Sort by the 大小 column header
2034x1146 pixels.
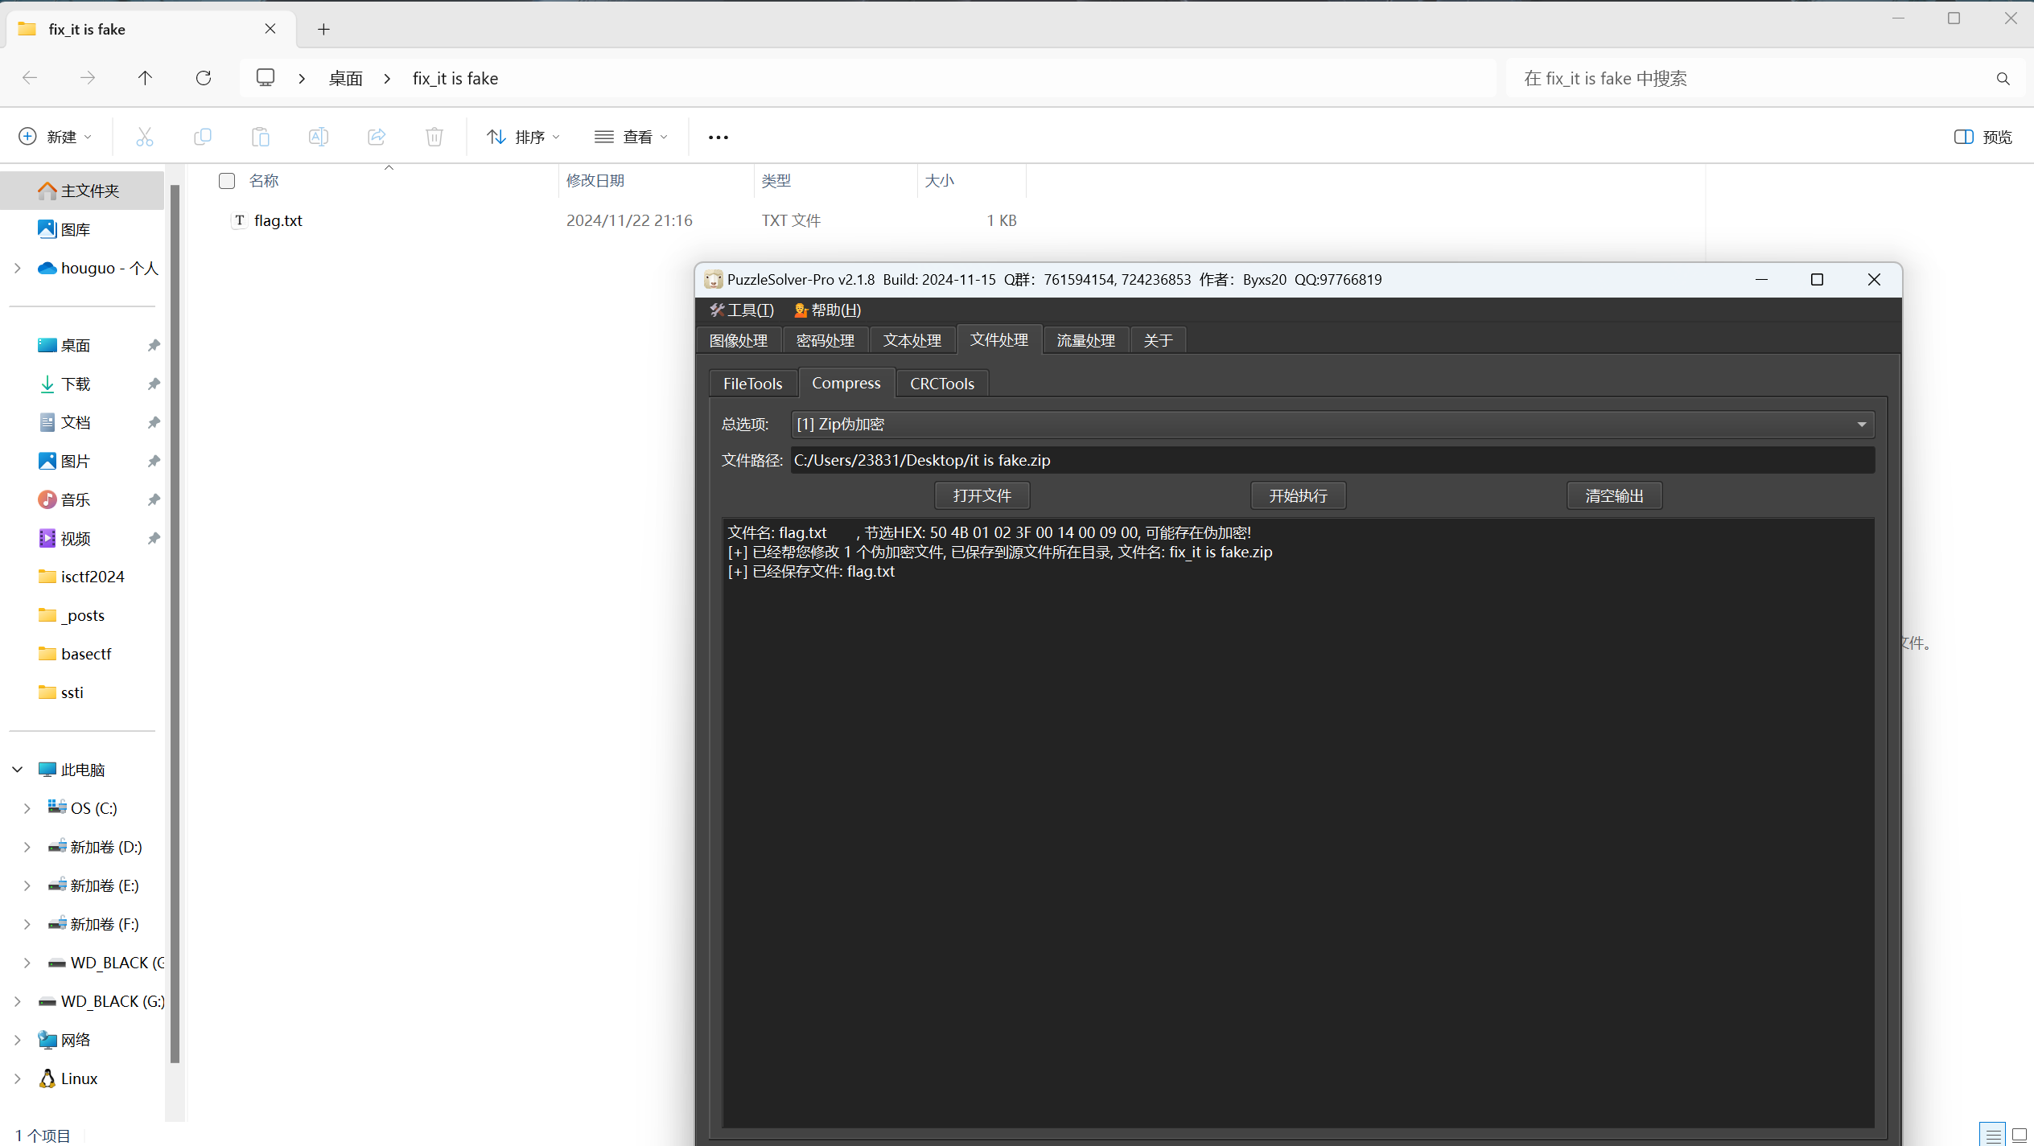[972, 181]
